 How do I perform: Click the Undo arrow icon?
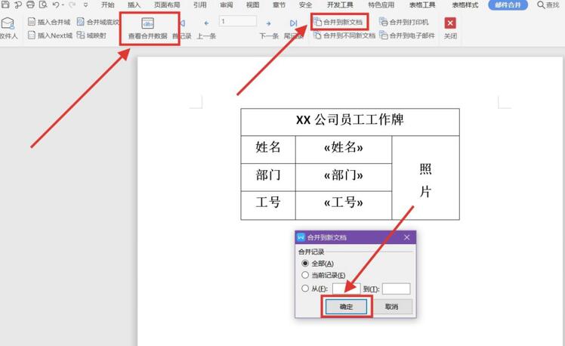point(55,5)
